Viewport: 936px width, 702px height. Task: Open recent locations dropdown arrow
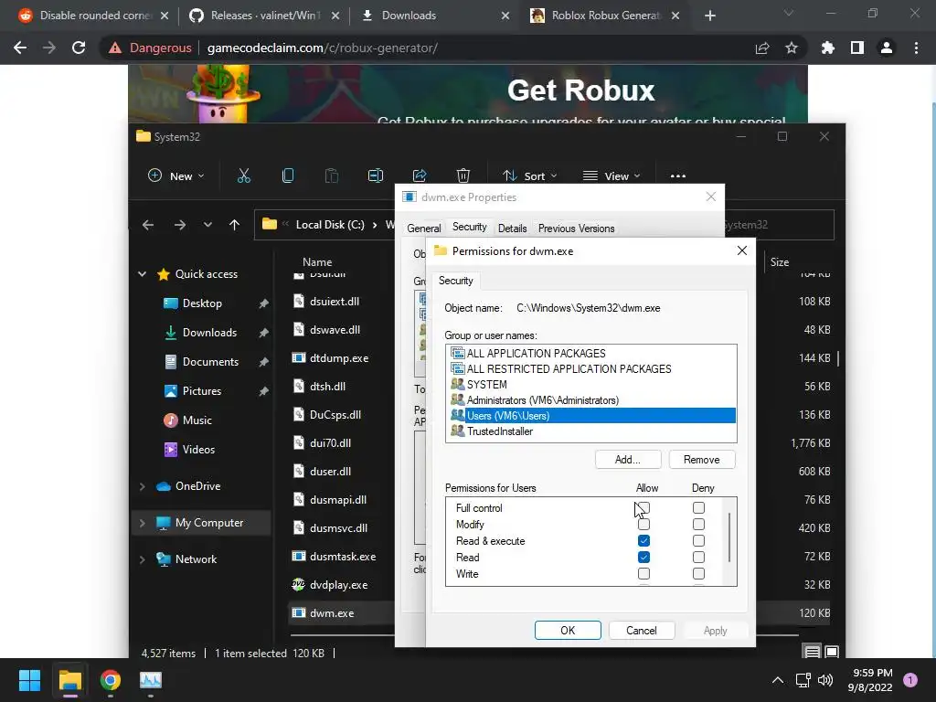click(x=207, y=225)
